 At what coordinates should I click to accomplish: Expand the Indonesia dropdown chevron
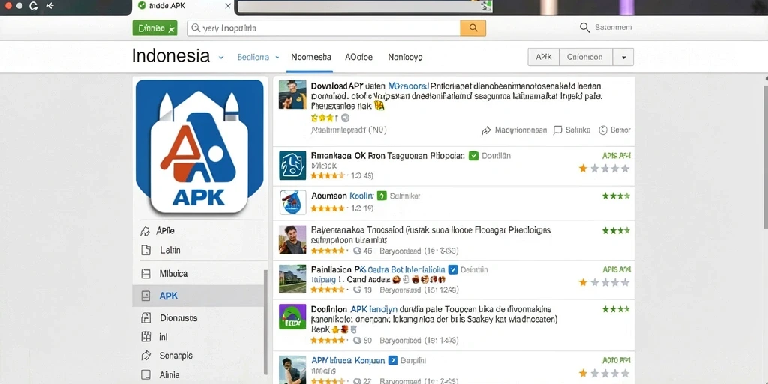tap(221, 57)
